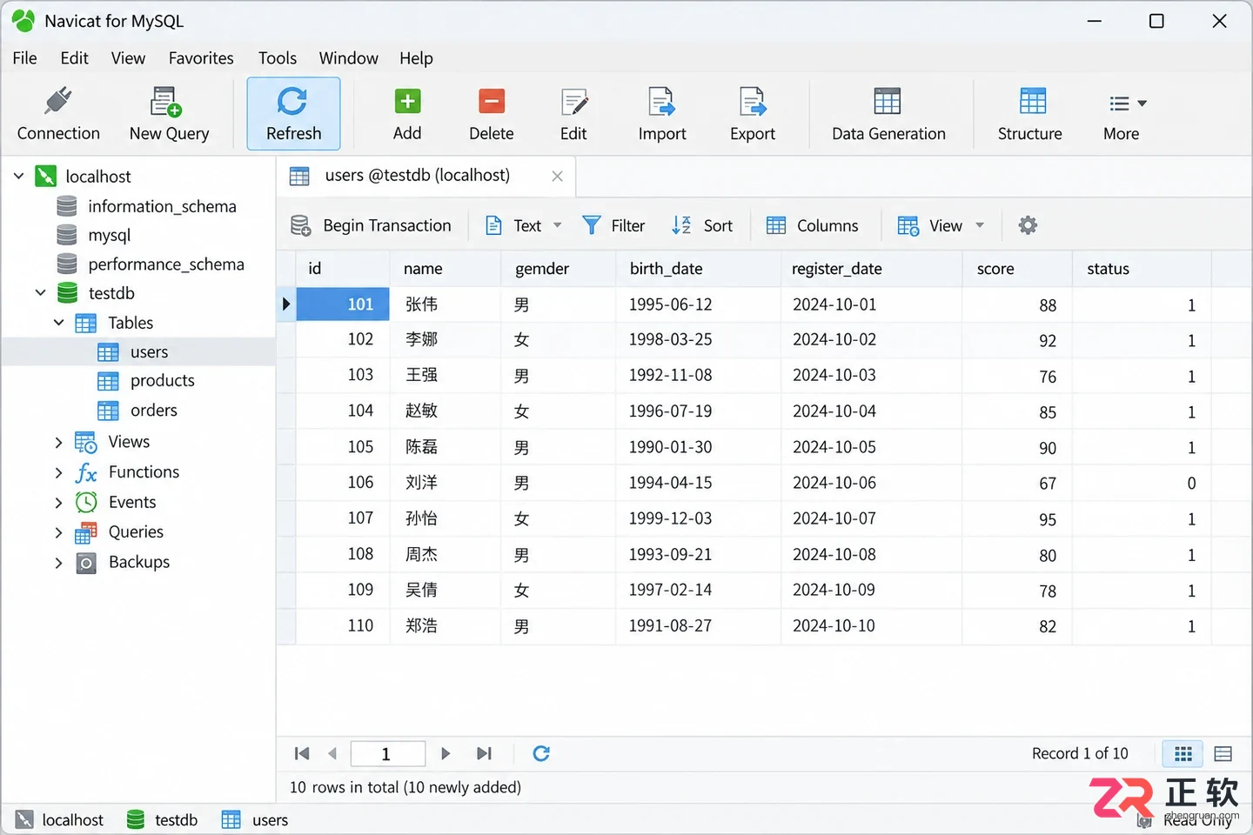
Task: Click the page number field
Action: (387, 753)
